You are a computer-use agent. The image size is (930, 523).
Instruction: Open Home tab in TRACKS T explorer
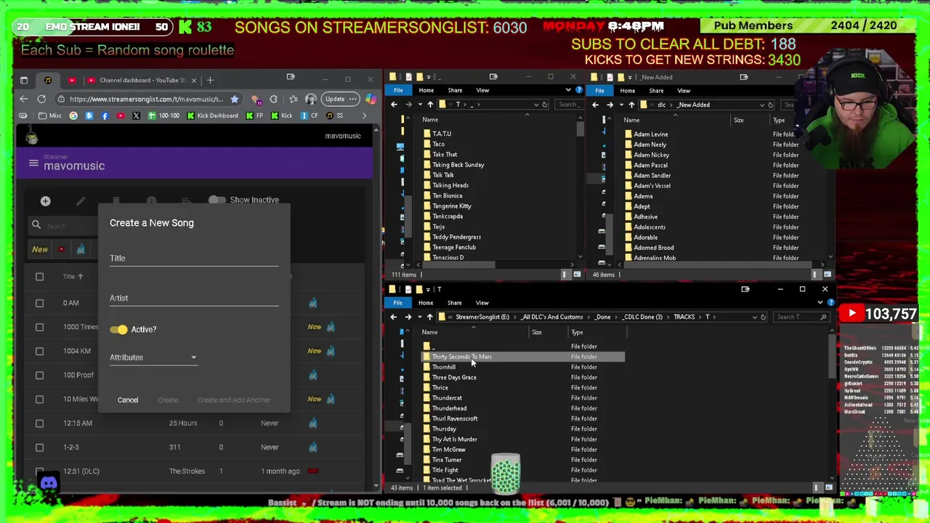(x=426, y=302)
